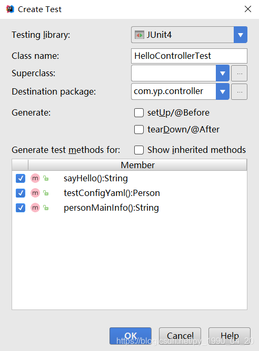Click method icon beside testConfigYaml

(x=35, y=193)
